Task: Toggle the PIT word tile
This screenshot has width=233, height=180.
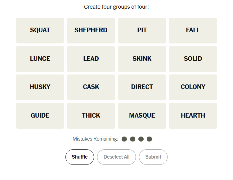Action: pyautogui.click(x=142, y=30)
